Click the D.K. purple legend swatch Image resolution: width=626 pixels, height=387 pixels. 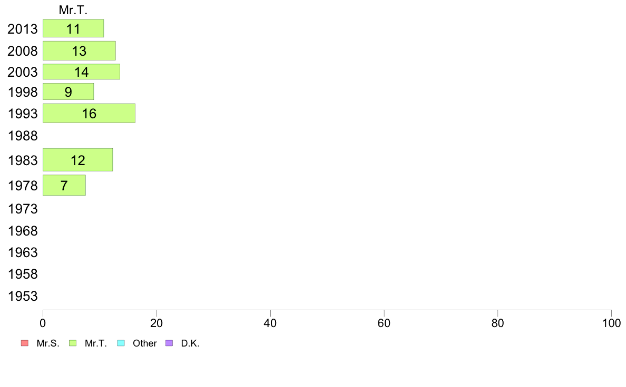coord(169,343)
